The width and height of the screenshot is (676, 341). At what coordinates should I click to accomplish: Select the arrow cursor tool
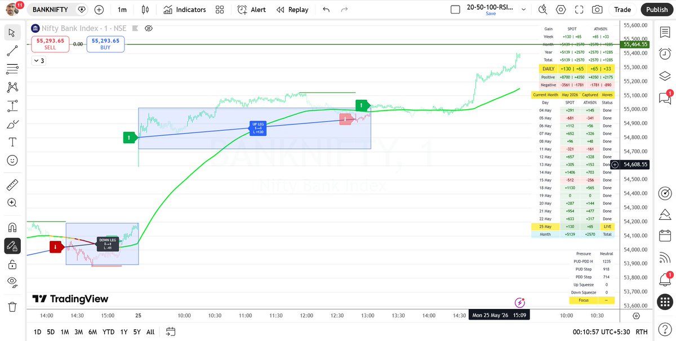click(12, 32)
